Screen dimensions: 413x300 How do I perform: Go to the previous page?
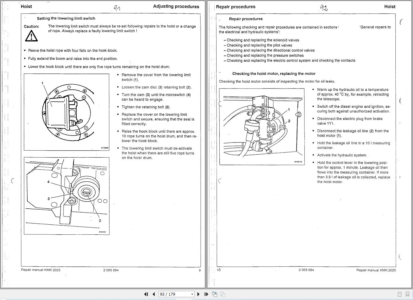(x=154, y=294)
